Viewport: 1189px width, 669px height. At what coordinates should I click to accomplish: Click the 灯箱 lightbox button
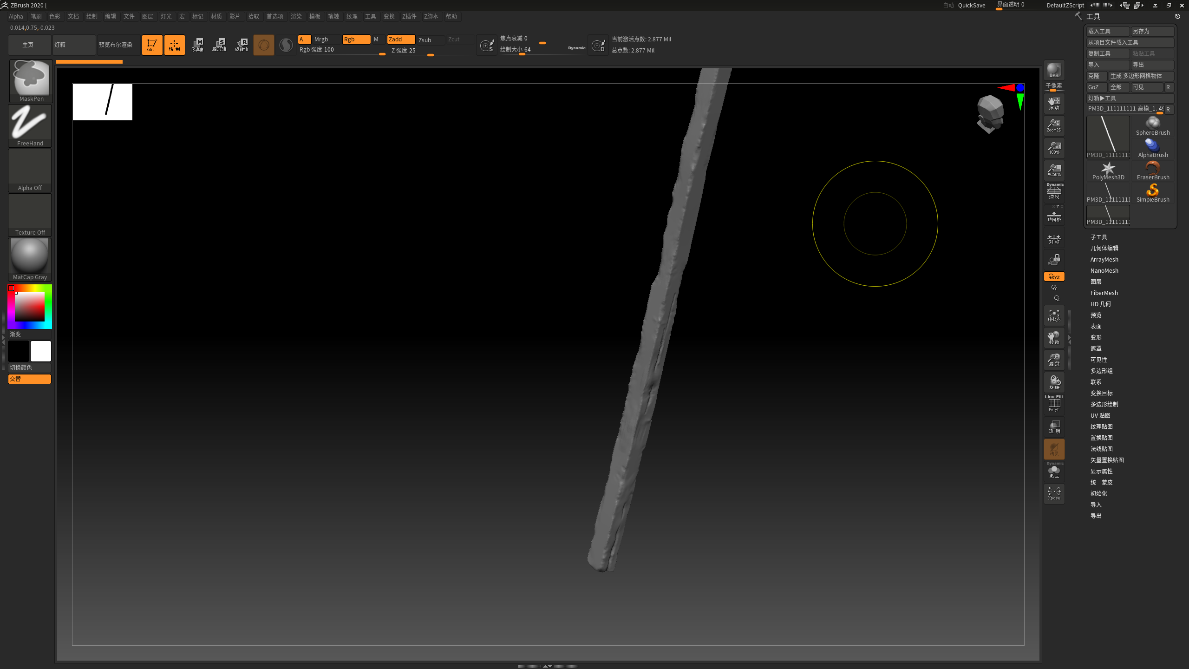73,45
